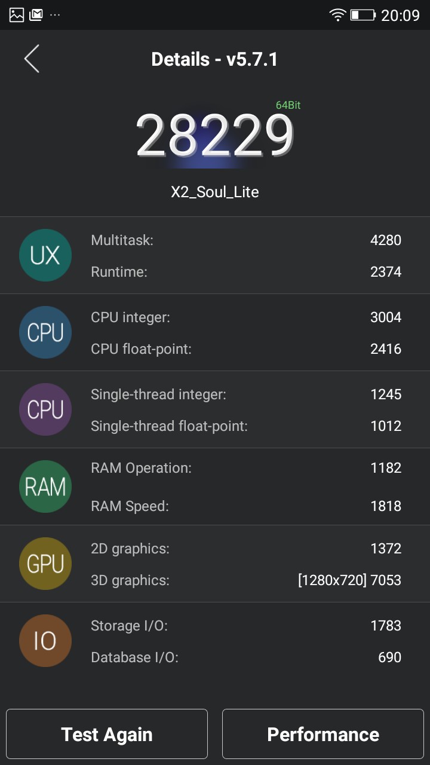Select the Multitask score row
Screen dimensions: 430x765
245,240
